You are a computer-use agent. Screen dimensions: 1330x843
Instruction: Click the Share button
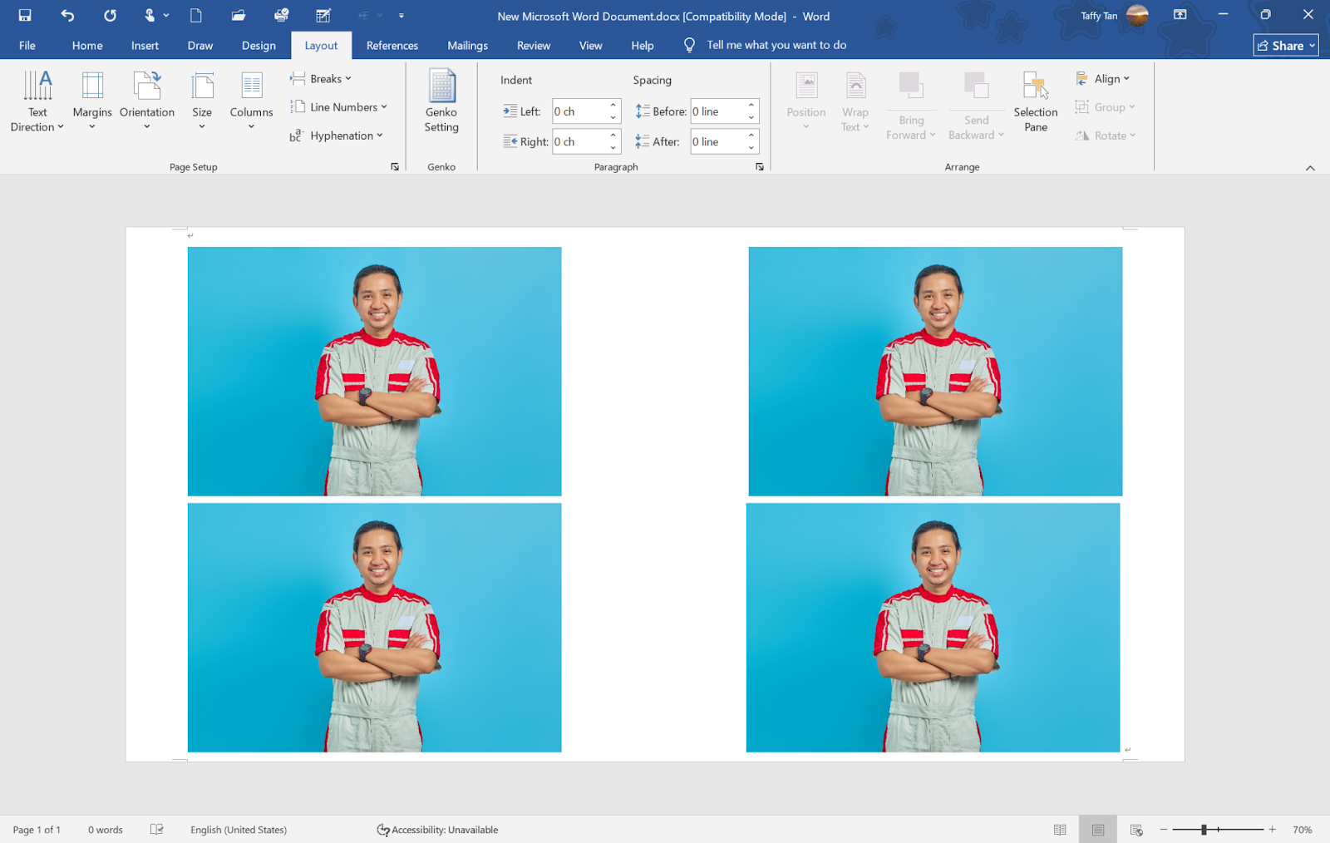[1286, 46]
